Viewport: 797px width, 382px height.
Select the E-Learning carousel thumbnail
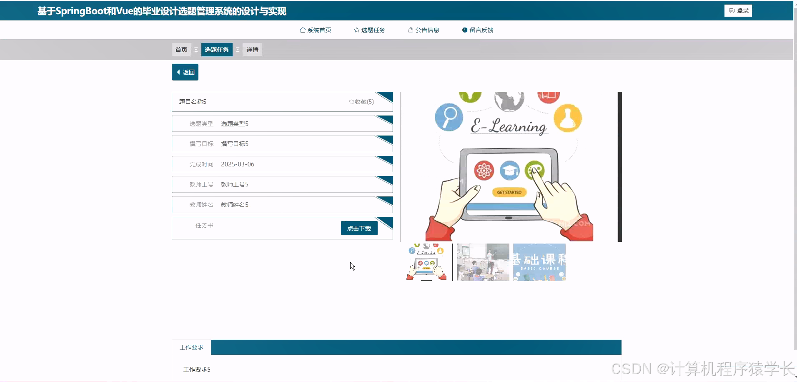click(x=426, y=262)
